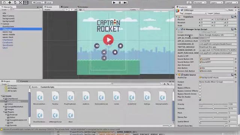240x135 pixels.
Task: Toggle Local handle button
Action: [48, 3]
